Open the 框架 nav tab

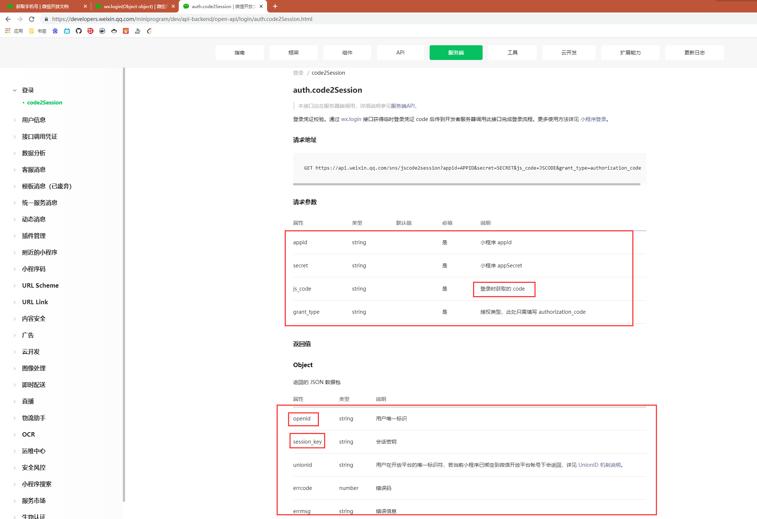(x=294, y=53)
